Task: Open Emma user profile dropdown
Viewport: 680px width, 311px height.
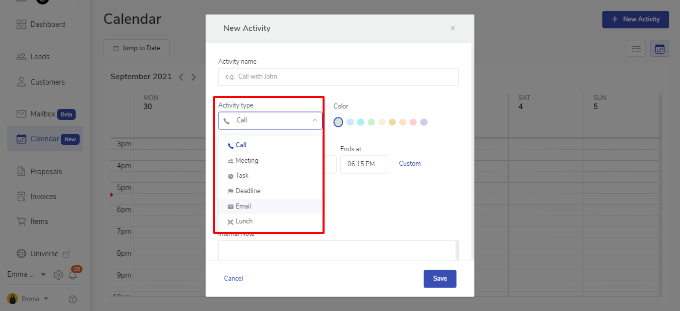Action: (x=46, y=299)
